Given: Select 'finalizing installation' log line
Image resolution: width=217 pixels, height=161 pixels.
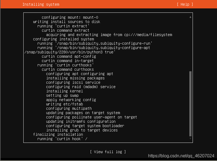Looking at the screenshot, I should point(58,135).
